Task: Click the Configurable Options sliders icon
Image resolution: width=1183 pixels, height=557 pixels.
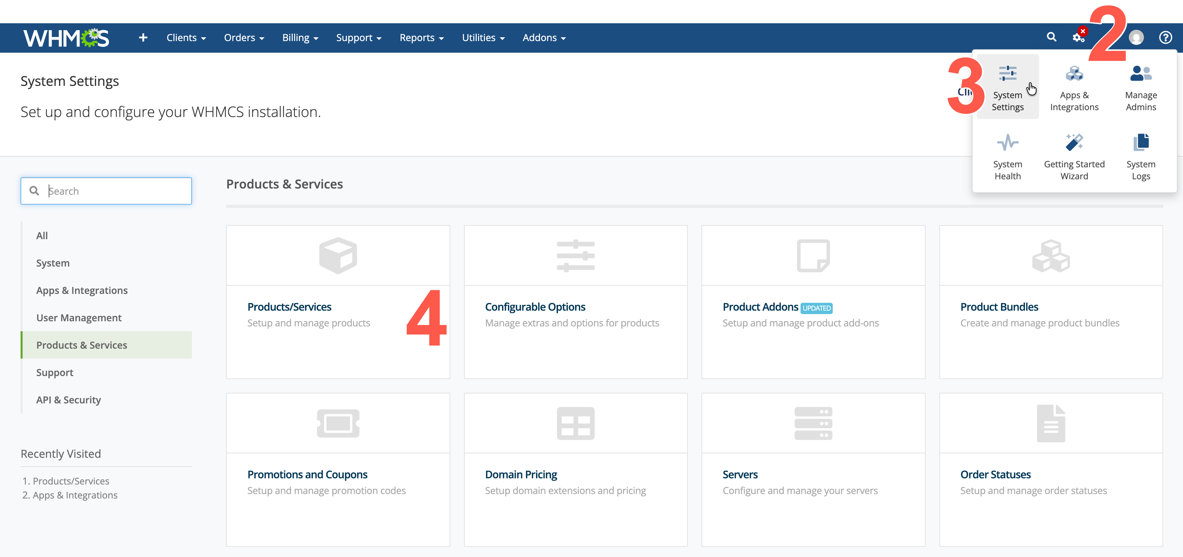Action: (575, 255)
